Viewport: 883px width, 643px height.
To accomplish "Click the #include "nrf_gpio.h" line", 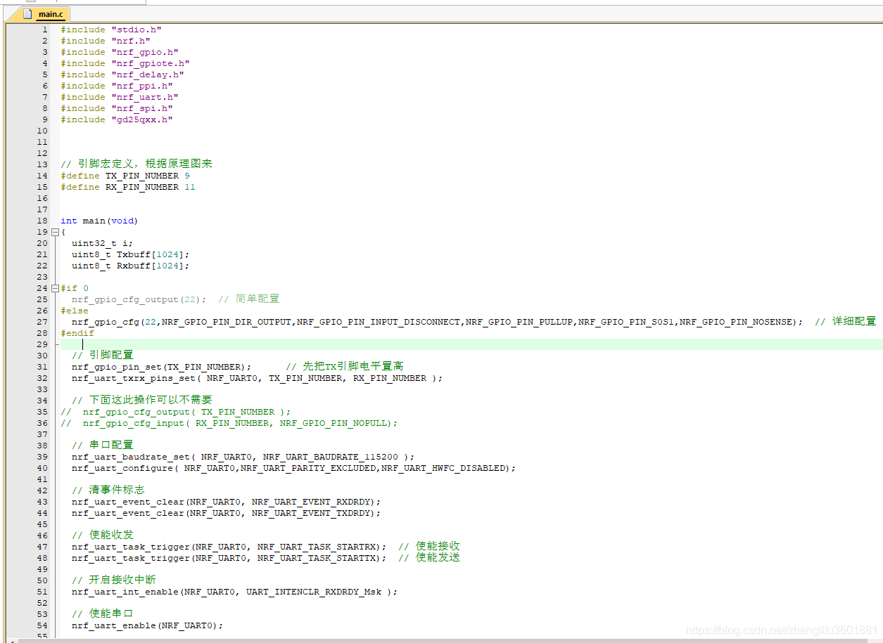I will pos(120,52).
